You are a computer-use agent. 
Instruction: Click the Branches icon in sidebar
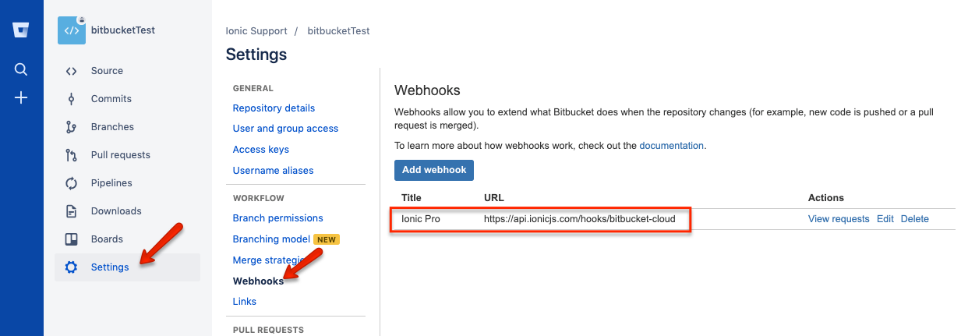pyautogui.click(x=72, y=127)
